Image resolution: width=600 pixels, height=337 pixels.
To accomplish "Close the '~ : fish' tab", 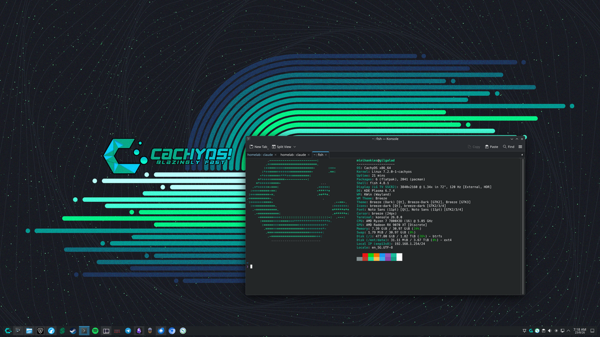I will coord(326,154).
